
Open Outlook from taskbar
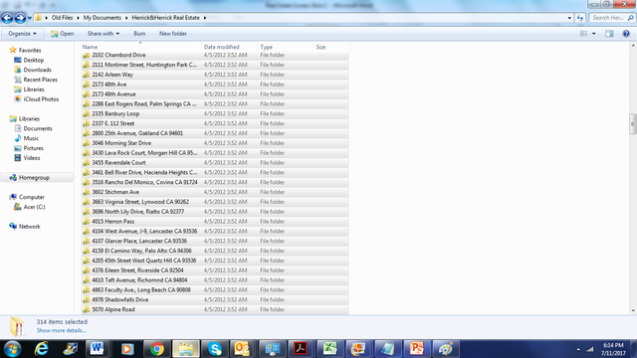click(x=242, y=349)
